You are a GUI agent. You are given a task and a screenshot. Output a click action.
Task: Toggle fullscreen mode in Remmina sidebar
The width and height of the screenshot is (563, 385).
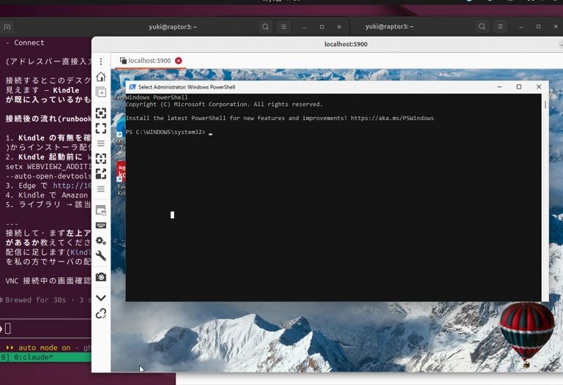[101, 128]
